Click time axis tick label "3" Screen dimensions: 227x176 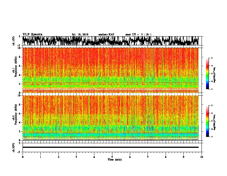pyautogui.click(x=76, y=157)
